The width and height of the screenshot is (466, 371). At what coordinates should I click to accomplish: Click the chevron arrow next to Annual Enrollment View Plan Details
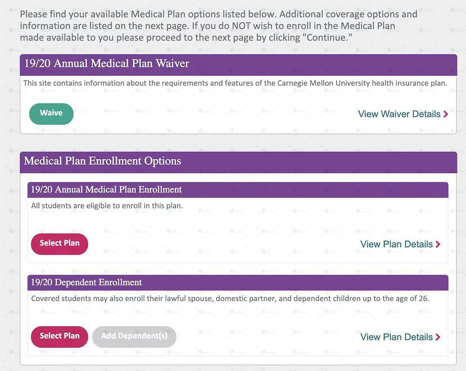438,244
